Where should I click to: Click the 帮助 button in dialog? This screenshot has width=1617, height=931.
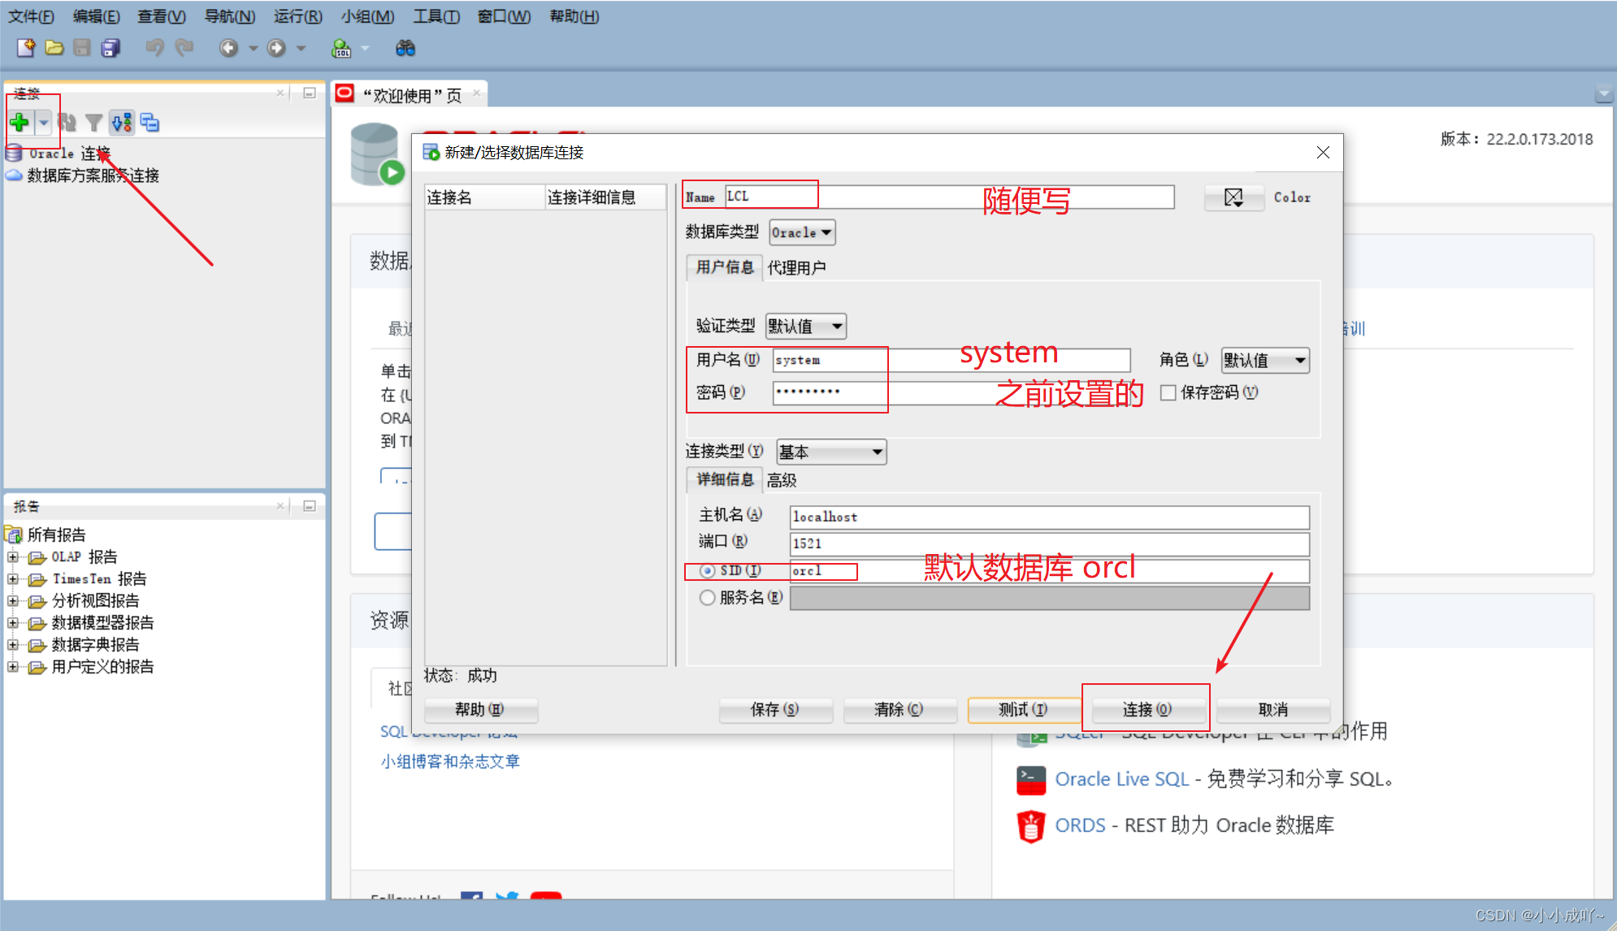479,710
